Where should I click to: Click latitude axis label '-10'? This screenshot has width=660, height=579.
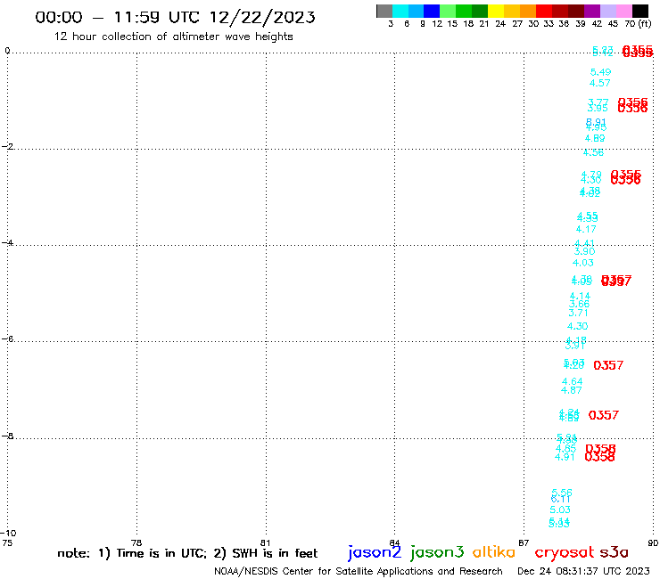point(8,534)
